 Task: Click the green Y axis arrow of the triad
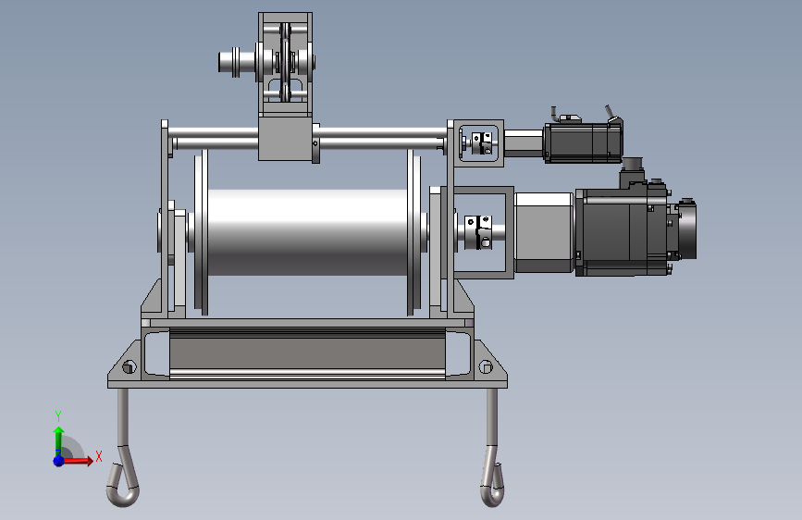pyautogui.click(x=59, y=440)
